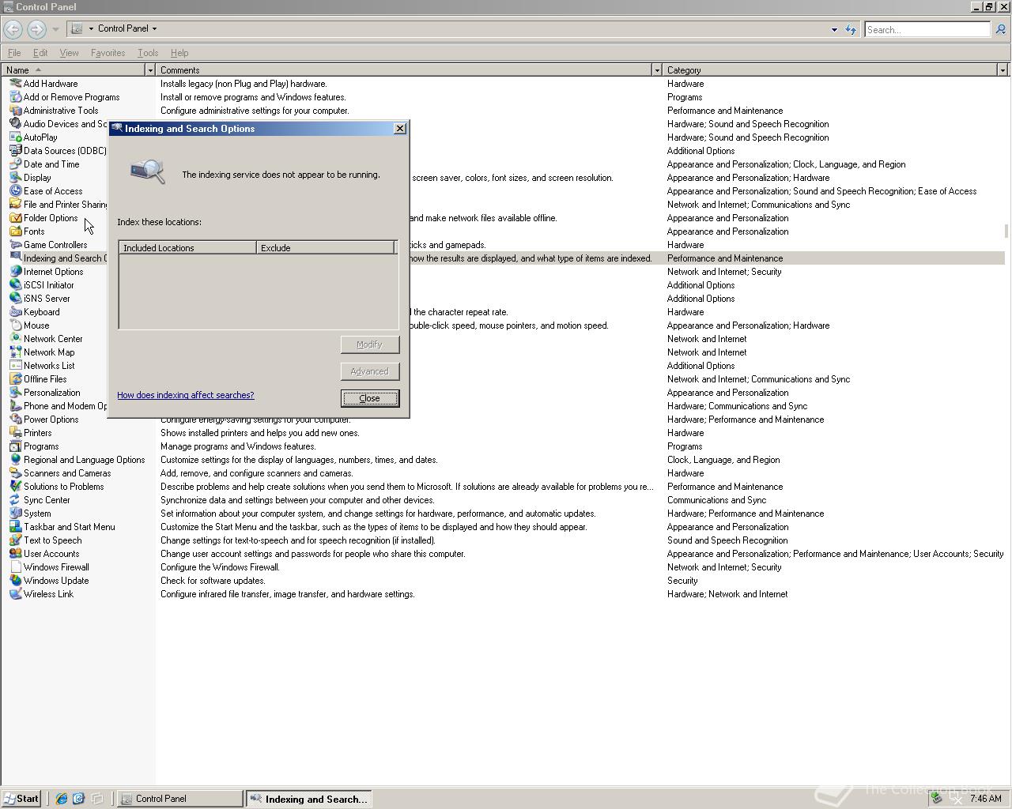Open the recent pages dropdown arrow
This screenshot has height=809, width=1012.
(55, 29)
